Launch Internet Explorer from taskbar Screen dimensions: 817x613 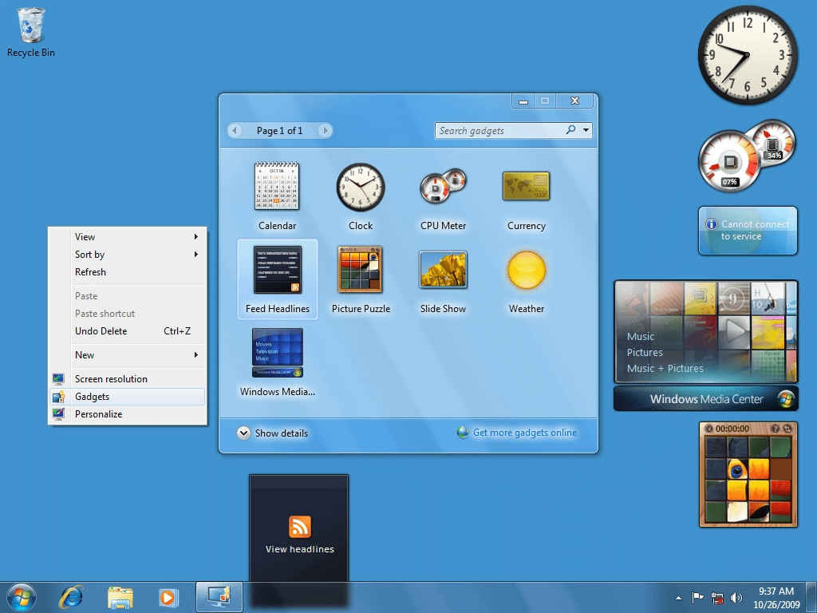click(x=71, y=597)
